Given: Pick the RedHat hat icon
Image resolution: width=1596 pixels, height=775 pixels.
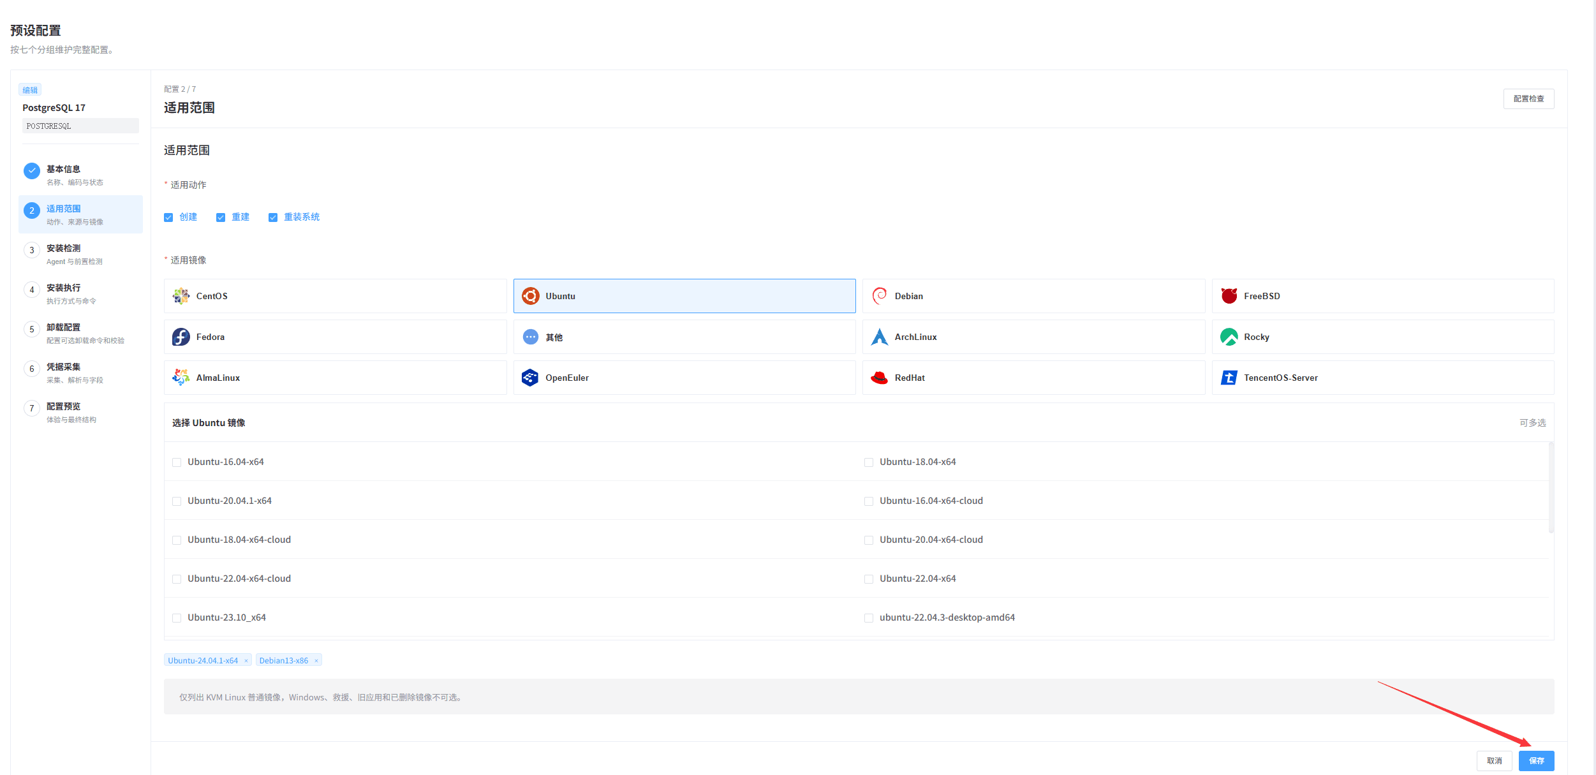Looking at the screenshot, I should click(880, 378).
